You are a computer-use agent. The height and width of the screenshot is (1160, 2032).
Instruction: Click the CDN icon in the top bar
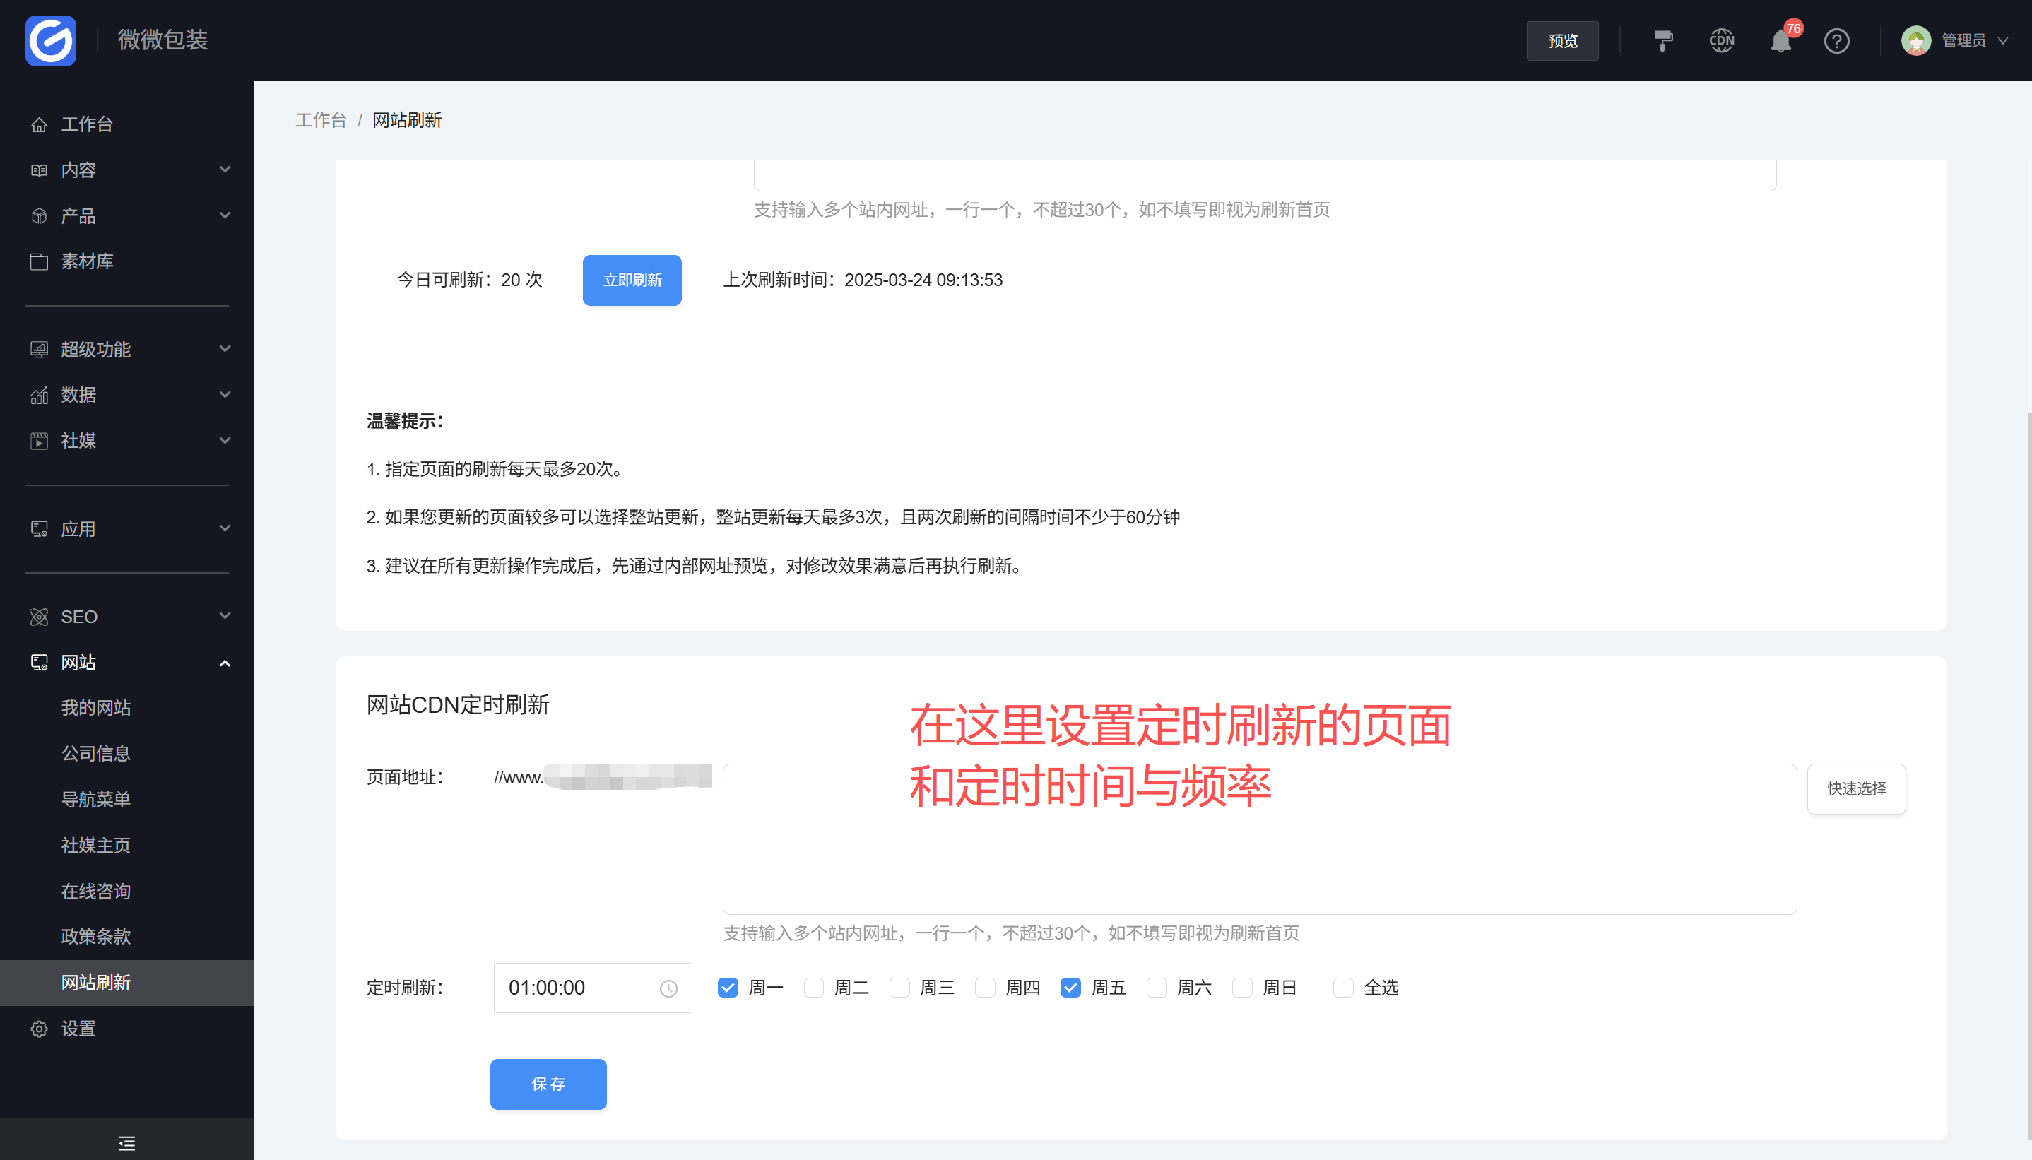[1721, 40]
